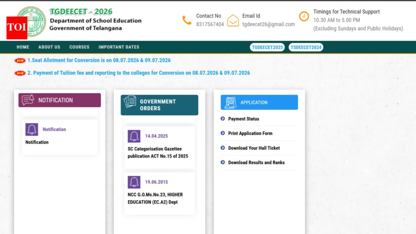Screen dimensions: 416x234
Task: Click bell icon next to Notification entry
Action: [32, 130]
